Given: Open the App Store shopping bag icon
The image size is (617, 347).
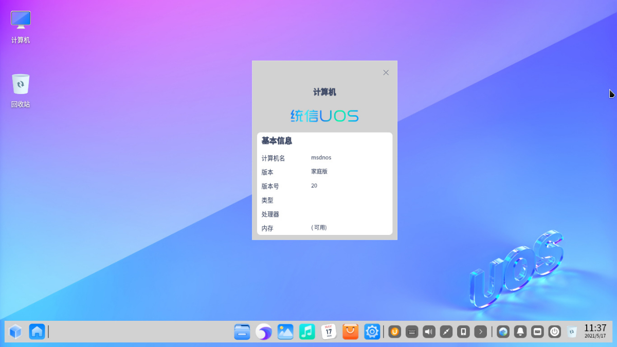Looking at the screenshot, I should coord(350,332).
